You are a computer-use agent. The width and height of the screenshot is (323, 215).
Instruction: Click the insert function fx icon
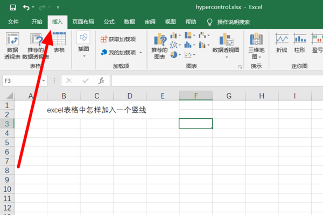101,81
